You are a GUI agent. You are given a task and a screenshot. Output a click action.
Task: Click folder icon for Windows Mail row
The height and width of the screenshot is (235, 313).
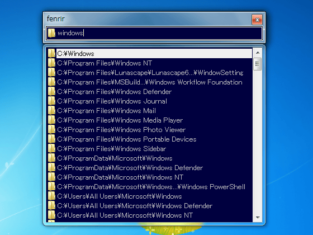(x=51, y=111)
